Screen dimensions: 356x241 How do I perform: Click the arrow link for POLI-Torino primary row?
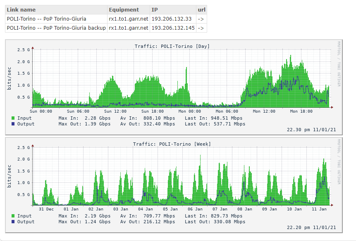[x=201, y=19]
